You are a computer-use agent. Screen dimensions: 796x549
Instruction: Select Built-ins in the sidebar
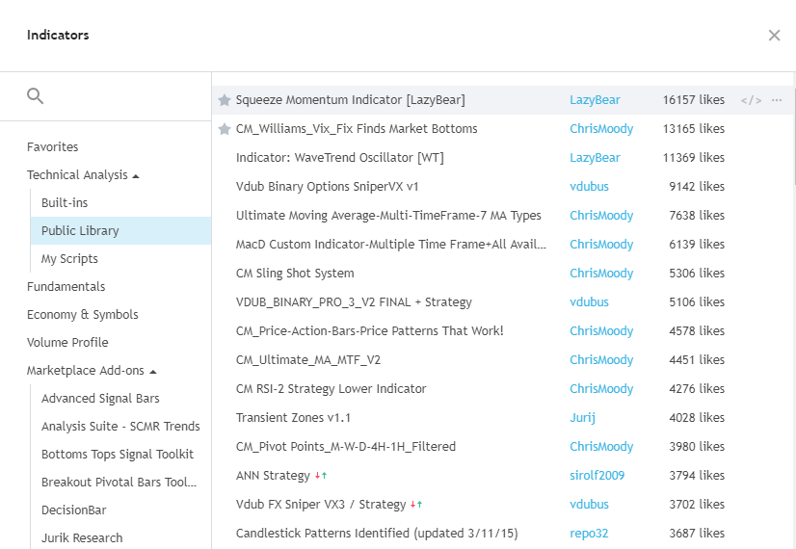[x=64, y=203]
